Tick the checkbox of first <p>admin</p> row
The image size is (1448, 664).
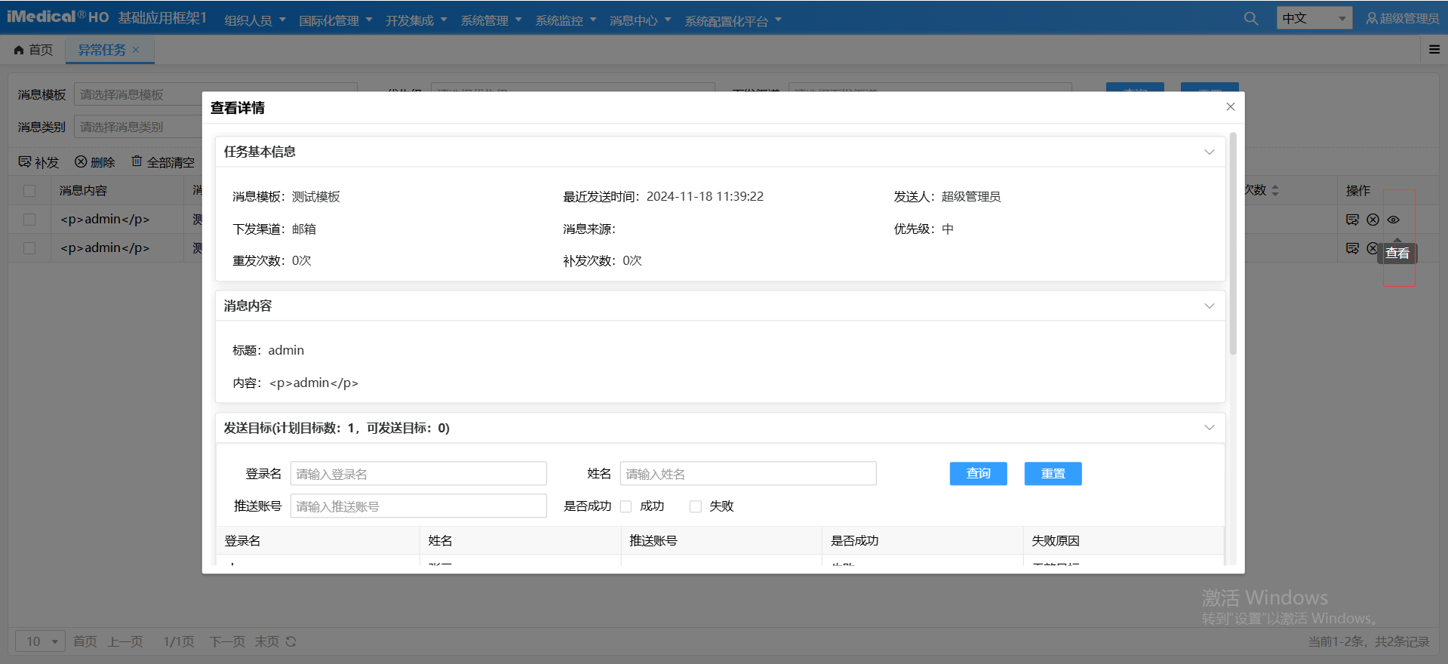coord(29,220)
